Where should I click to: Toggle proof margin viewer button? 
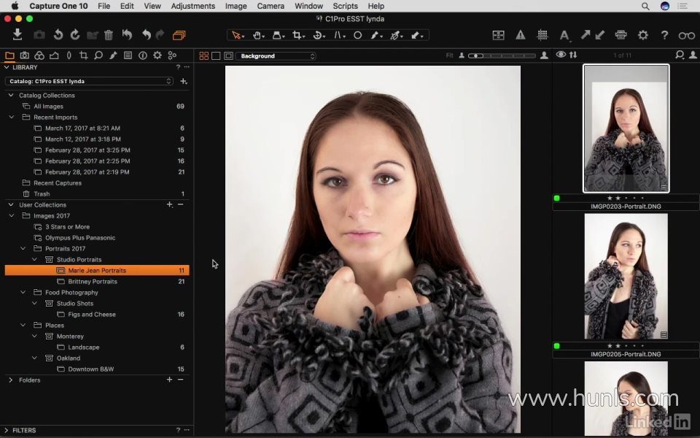(x=228, y=56)
